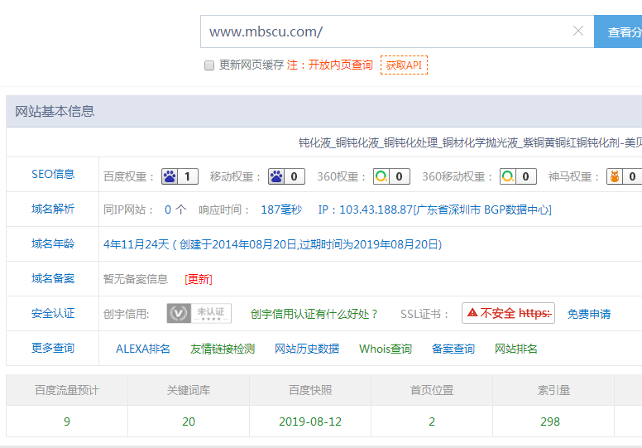Open the 域名备案 row label link
Viewport: 642px width, 448px height.
point(53,279)
